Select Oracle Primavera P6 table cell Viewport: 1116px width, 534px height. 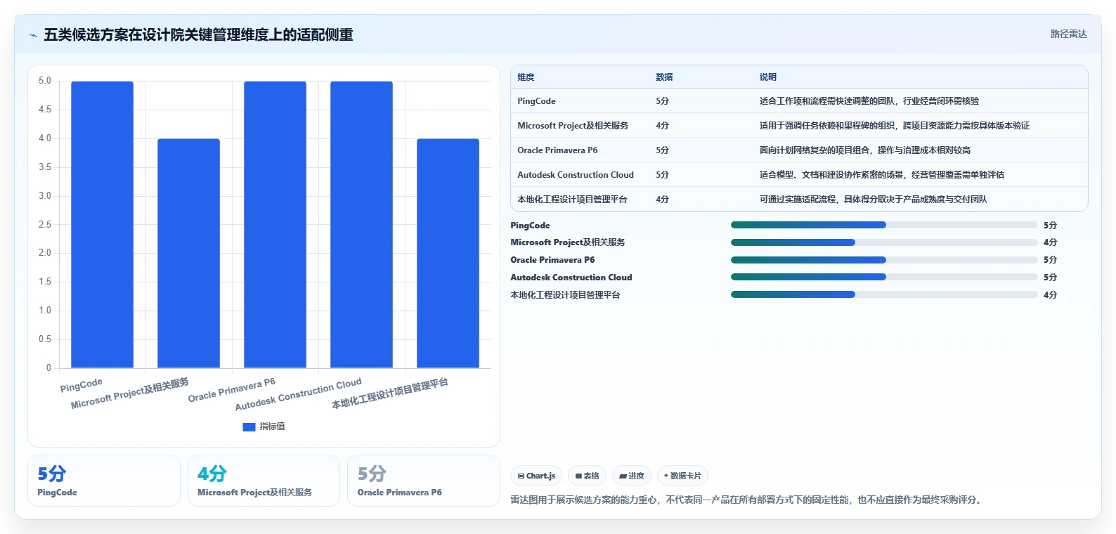[x=557, y=150]
